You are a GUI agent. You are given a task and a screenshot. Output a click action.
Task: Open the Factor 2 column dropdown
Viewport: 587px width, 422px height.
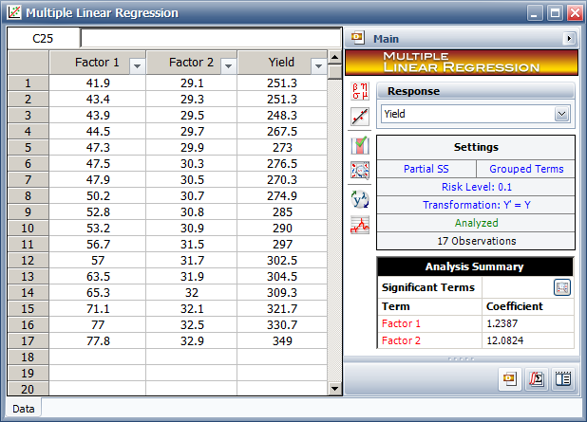pos(228,66)
